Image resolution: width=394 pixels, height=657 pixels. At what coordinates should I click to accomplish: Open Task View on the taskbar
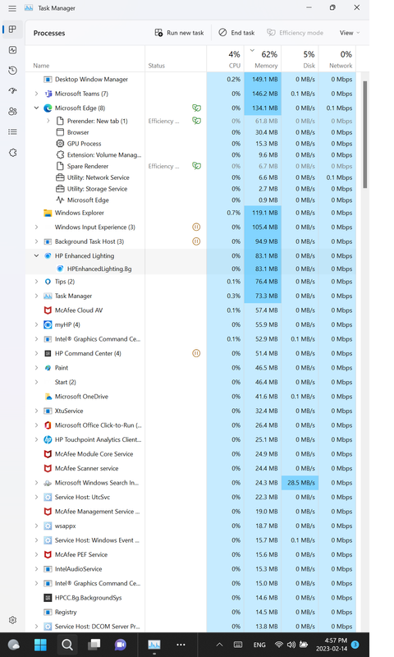click(94, 645)
